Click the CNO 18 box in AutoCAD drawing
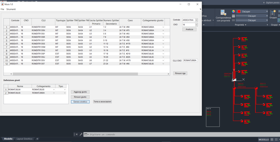Viewport: 280px width, 142px height. [213, 117]
